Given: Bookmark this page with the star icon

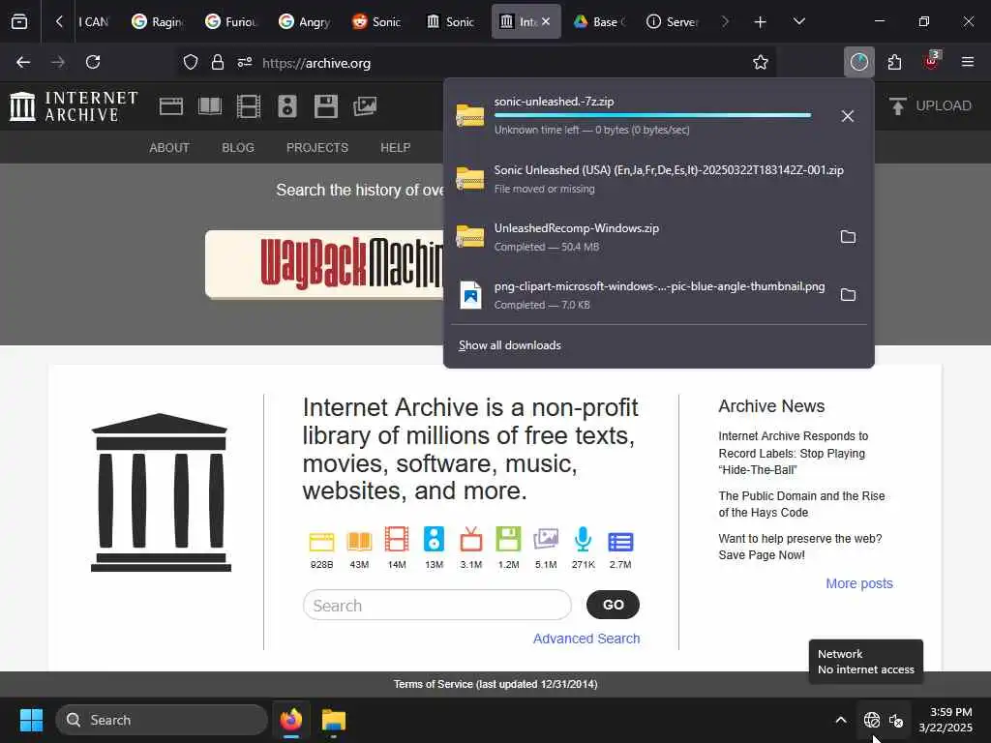Looking at the screenshot, I should coord(761,62).
